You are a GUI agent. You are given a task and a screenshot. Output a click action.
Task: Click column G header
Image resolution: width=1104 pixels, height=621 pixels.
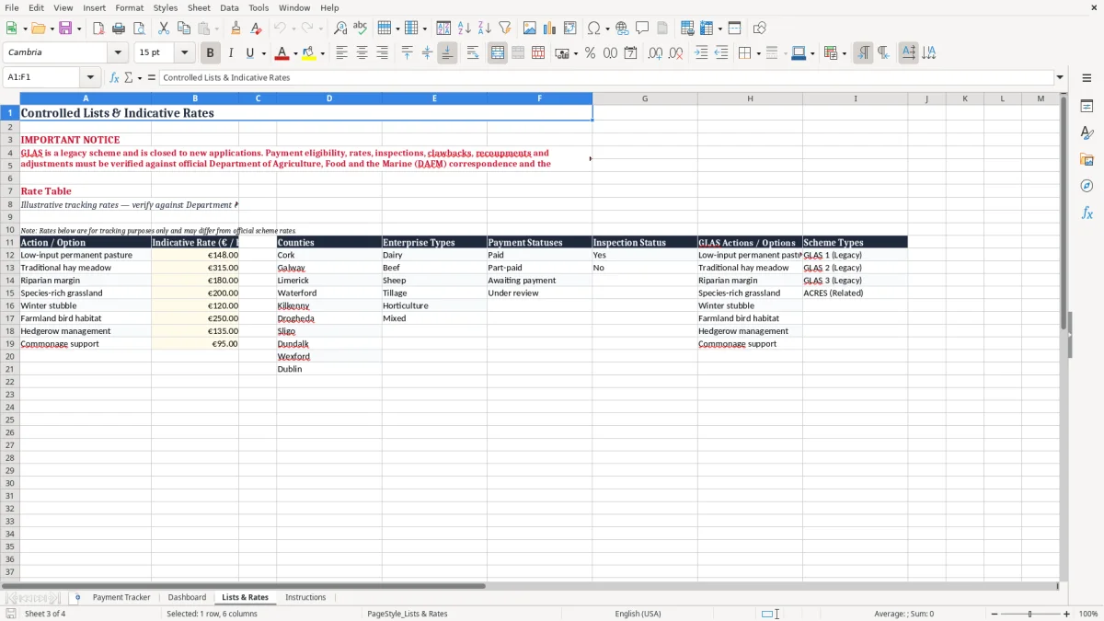pos(645,98)
